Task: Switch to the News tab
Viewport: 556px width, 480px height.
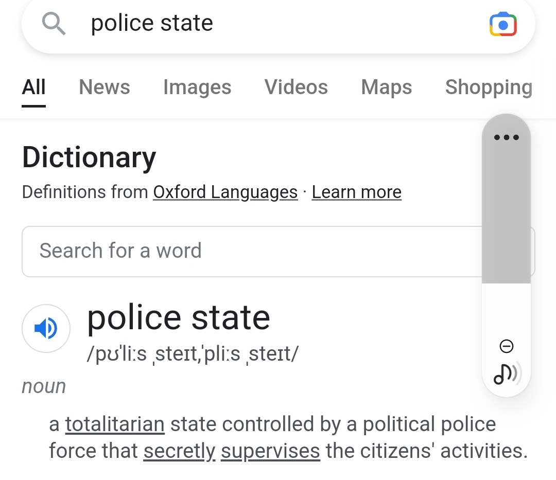Action: click(x=104, y=87)
